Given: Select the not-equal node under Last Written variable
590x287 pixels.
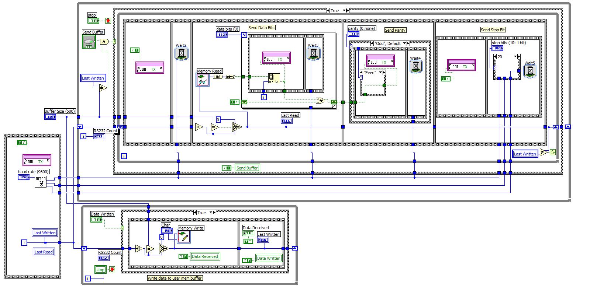Looking at the screenshot, I should pyautogui.click(x=103, y=88).
